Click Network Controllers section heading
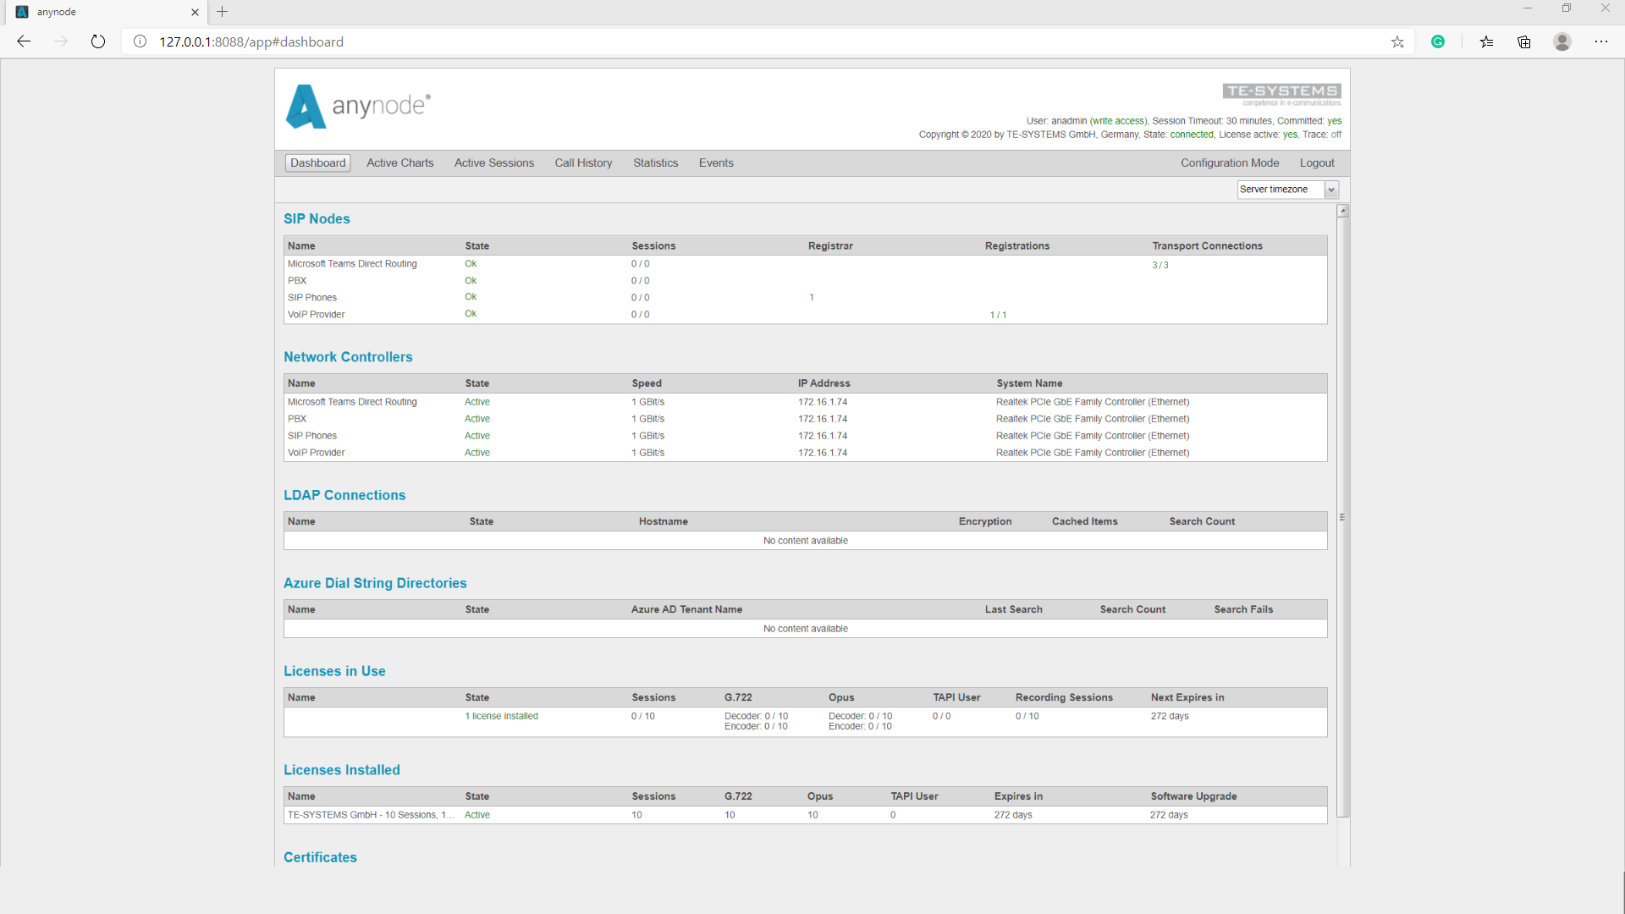The width and height of the screenshot is (1625, 914). (348, 357)
